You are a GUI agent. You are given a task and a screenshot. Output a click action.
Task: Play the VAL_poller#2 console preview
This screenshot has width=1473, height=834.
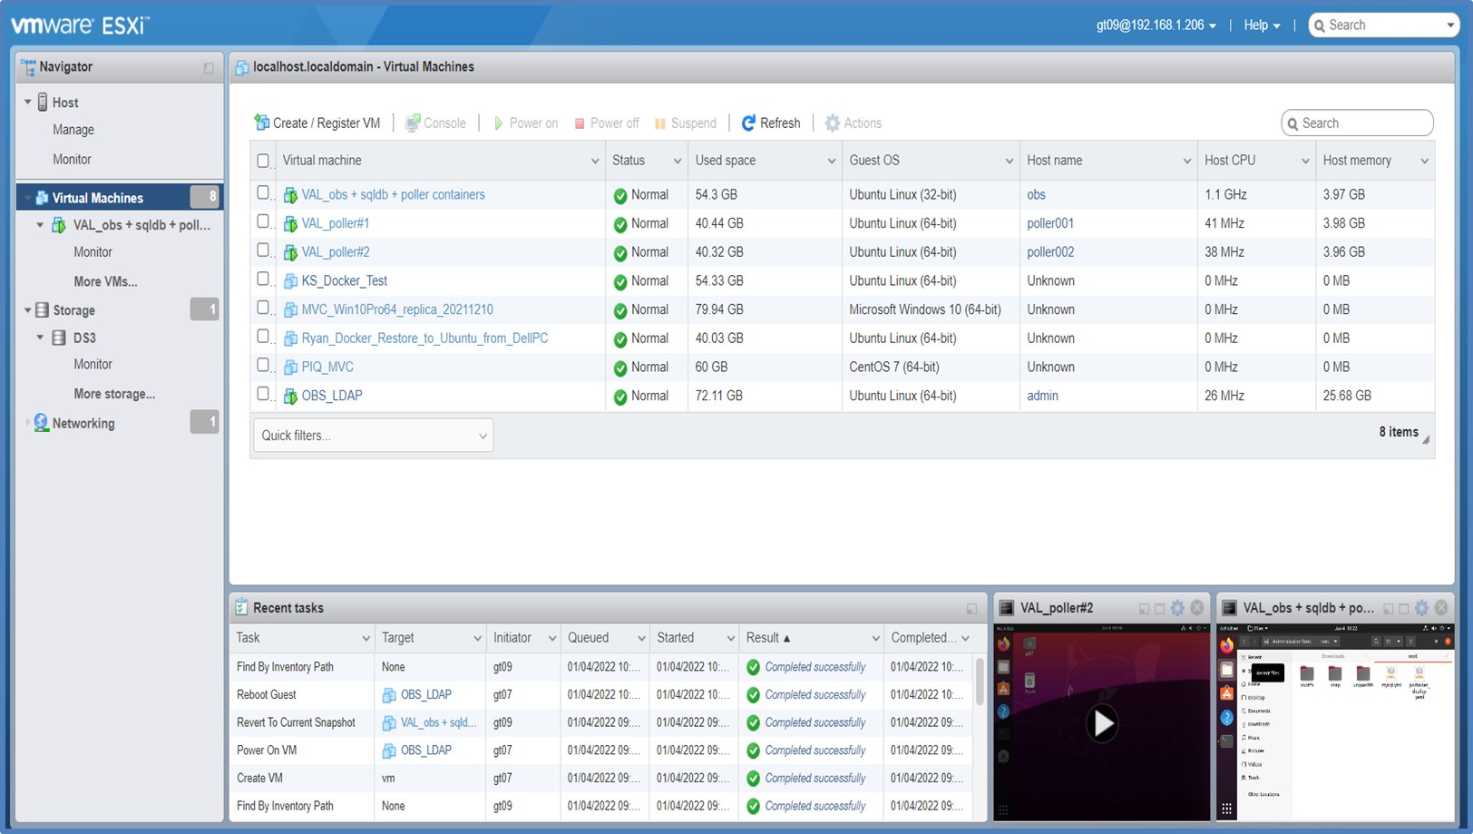[1102, 723]
